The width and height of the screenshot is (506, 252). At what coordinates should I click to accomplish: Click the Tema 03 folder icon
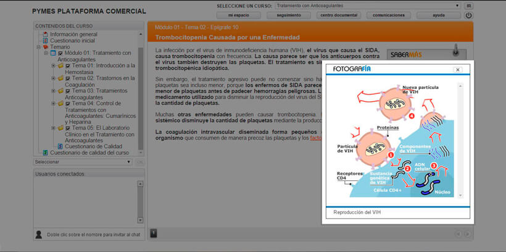point(60,91)
